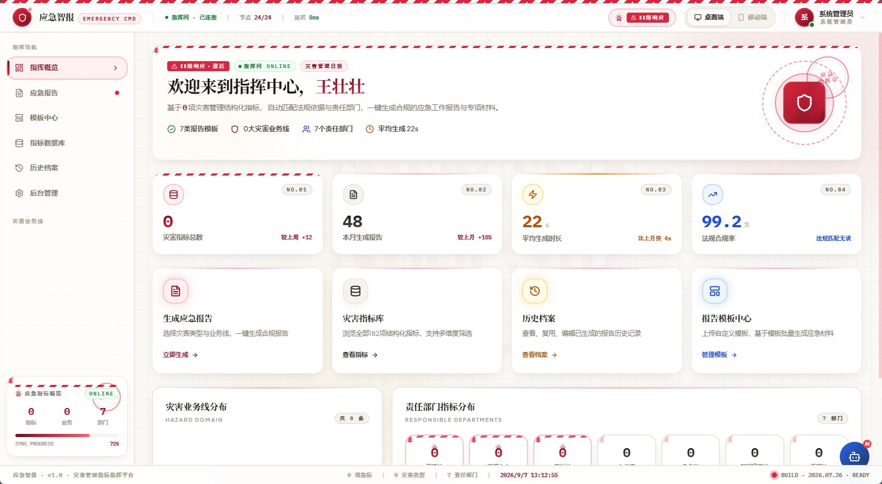The image size is (882, 484).
Task: Click the people icon next to 7个责任部门
Action: pyautogui.click(x=306, y=129)
